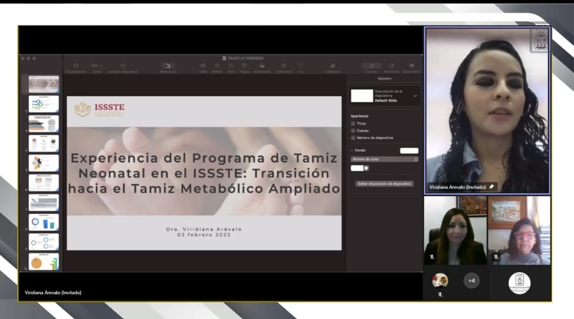
Task: Switch to the Animación inspector tab
Action: 391,66
